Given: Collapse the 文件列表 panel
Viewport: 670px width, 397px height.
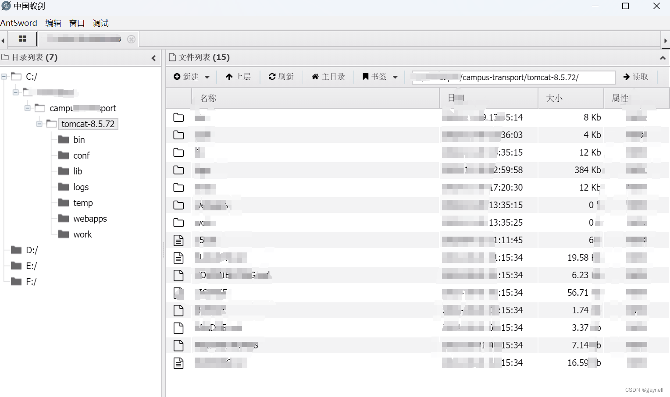Looking at the screenshot, I should (x=663, y=58).
